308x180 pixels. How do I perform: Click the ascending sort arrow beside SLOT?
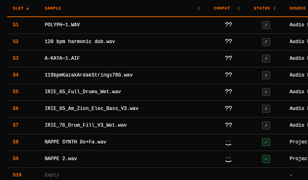pyautogui.click(x=28, y=8)
